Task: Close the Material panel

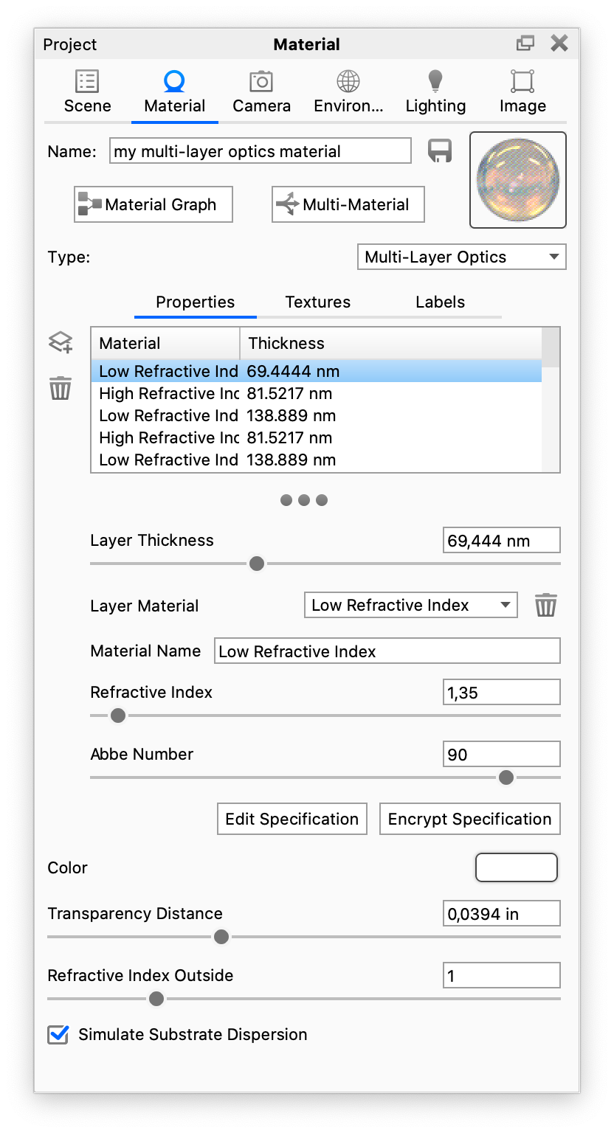Action: [x=559, y=44]
